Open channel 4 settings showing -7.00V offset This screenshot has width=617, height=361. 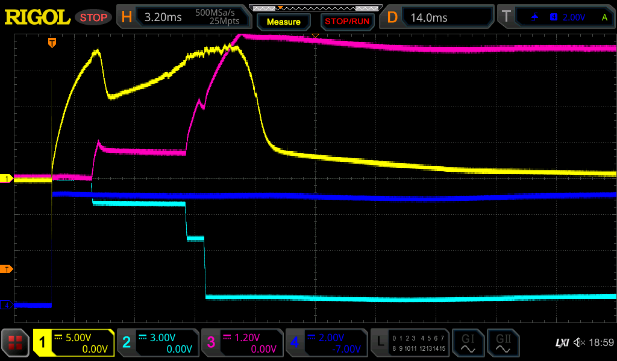326,343
